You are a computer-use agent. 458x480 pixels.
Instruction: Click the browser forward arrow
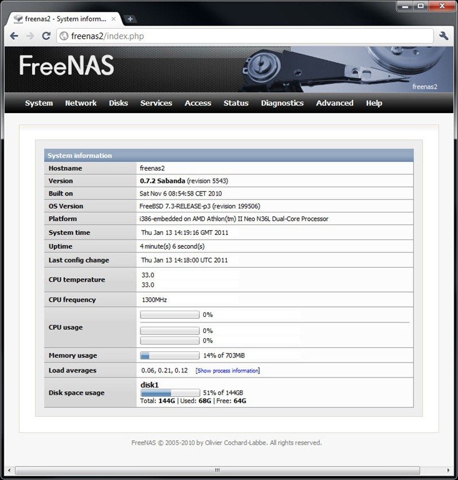(x=30, y=36)
